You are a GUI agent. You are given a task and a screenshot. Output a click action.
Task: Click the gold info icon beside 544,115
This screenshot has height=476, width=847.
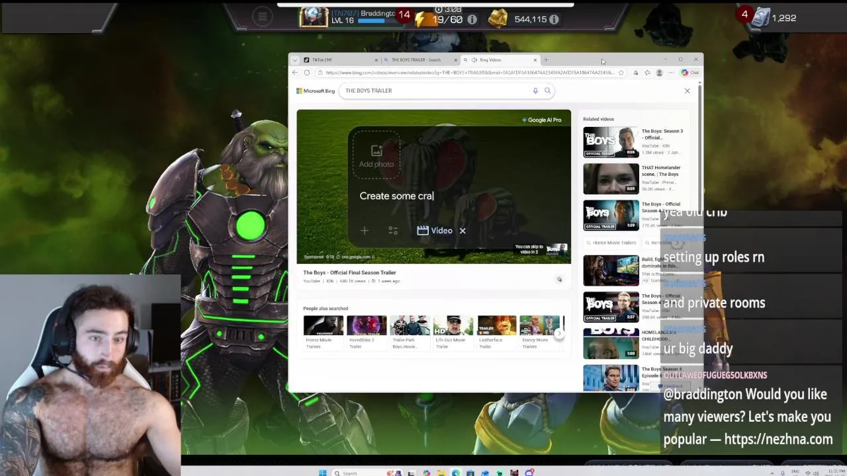(554, 19)
